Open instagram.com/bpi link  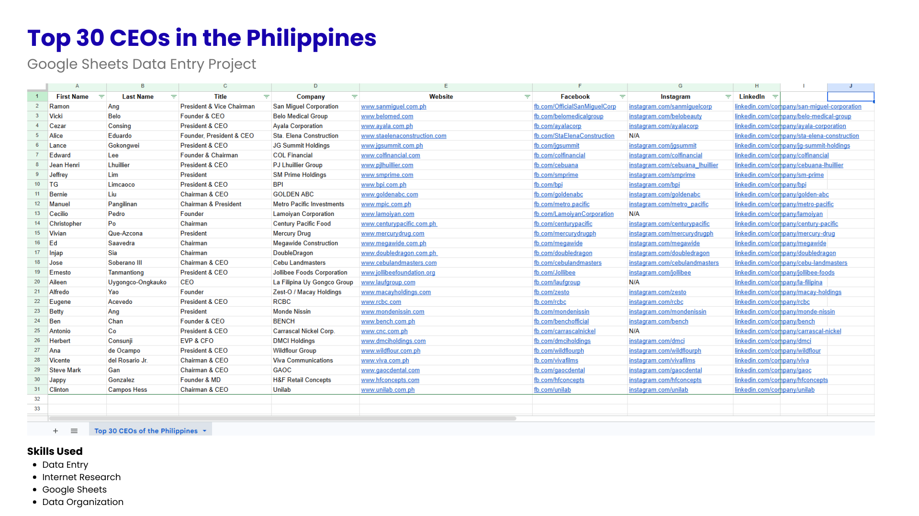pyautogui.click(x=654, y=185)
